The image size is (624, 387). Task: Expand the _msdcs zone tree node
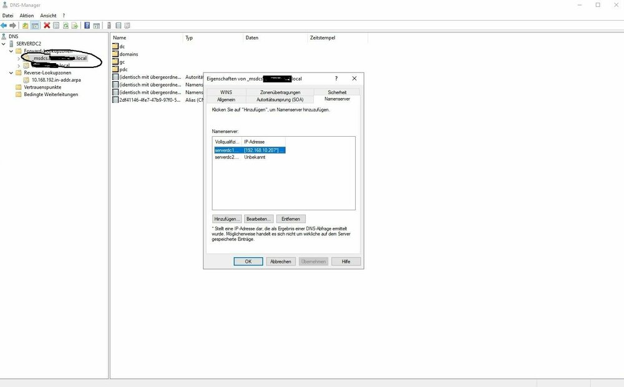point(19,58)
